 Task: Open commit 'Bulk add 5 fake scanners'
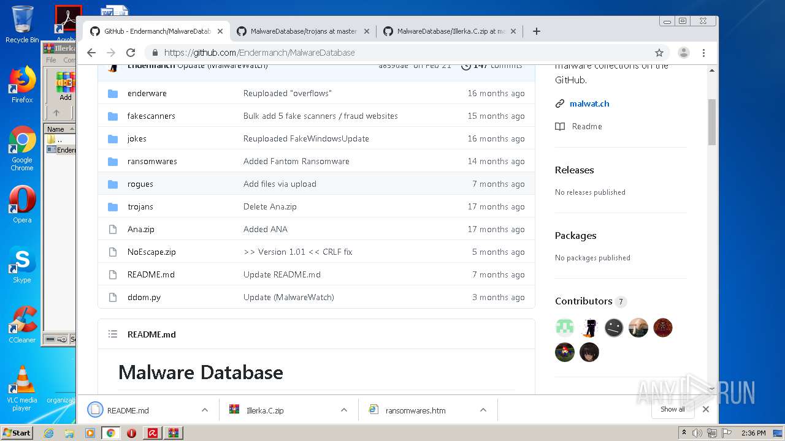tap(320, 116)
